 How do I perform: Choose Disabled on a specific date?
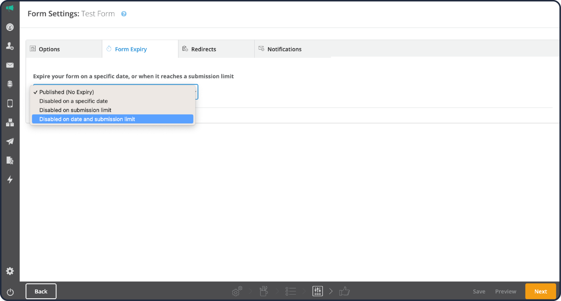[x=73, y=101]
